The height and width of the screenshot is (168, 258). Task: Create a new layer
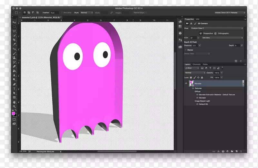(x=236, y=151)
